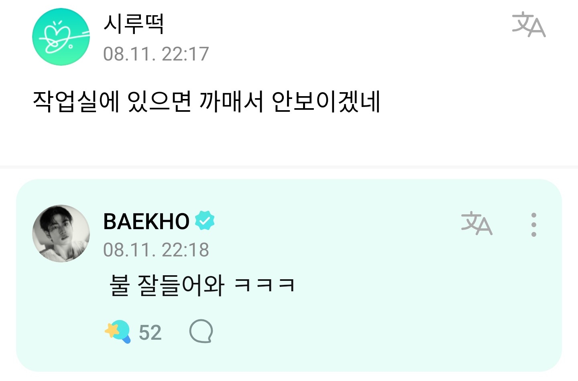Open the three-dot menu on BAEKHO's reply
This screenshot has height=381, width=578.
533,224
